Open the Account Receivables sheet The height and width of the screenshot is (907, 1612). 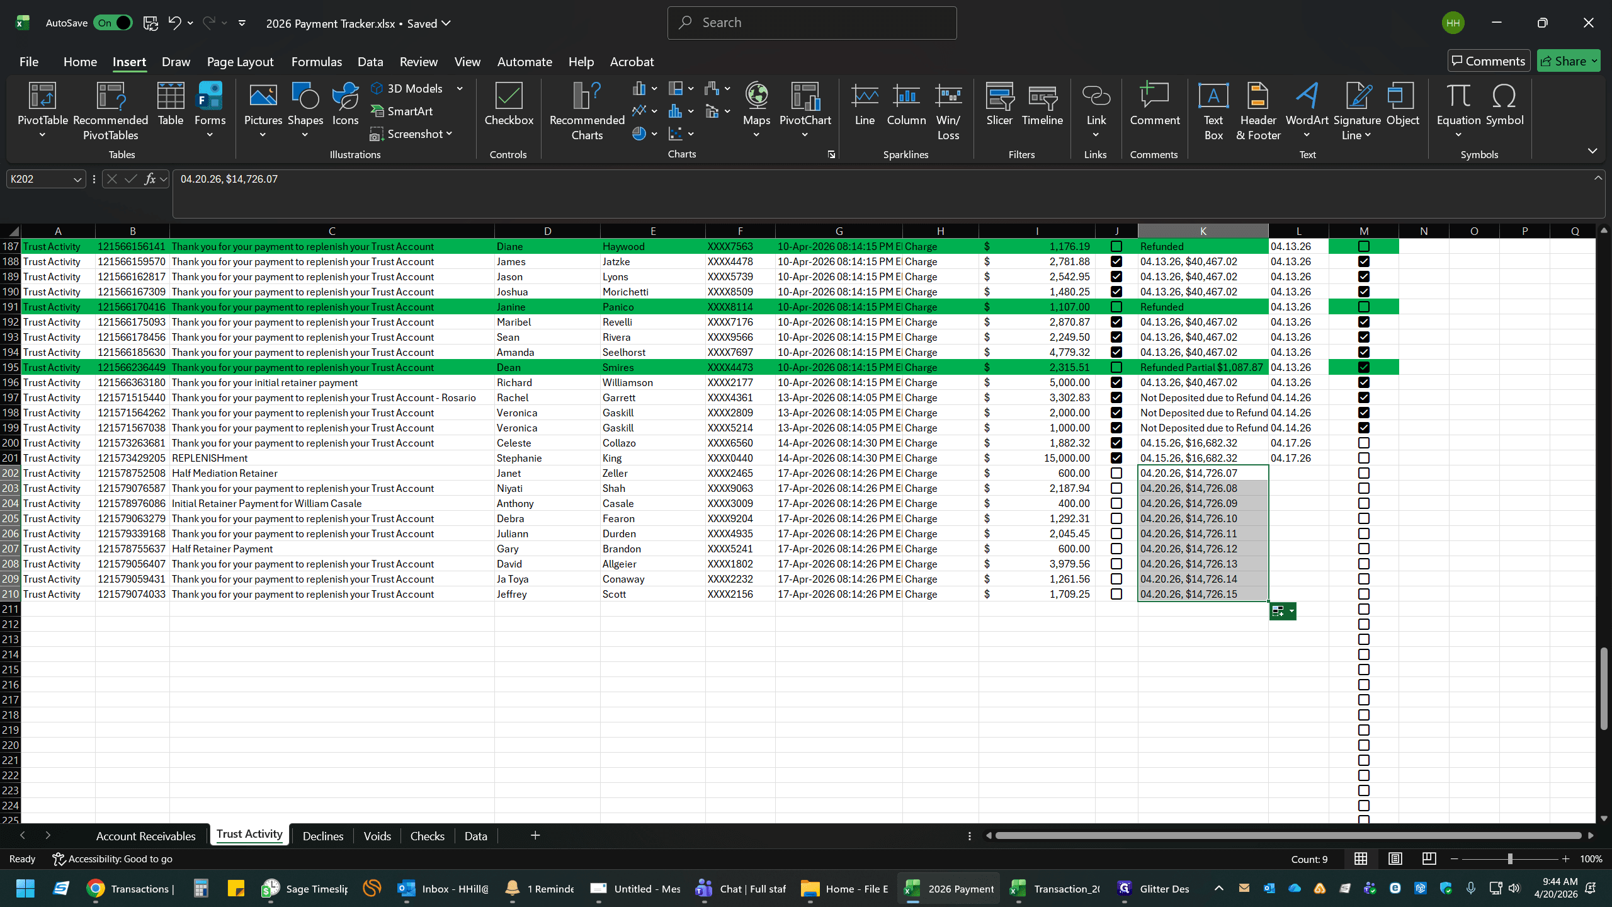coord(146,836)
